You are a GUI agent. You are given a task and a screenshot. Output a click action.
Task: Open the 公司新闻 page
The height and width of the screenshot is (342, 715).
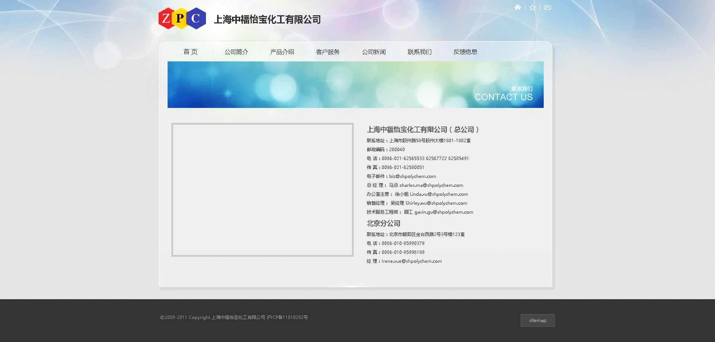point(374,52)
